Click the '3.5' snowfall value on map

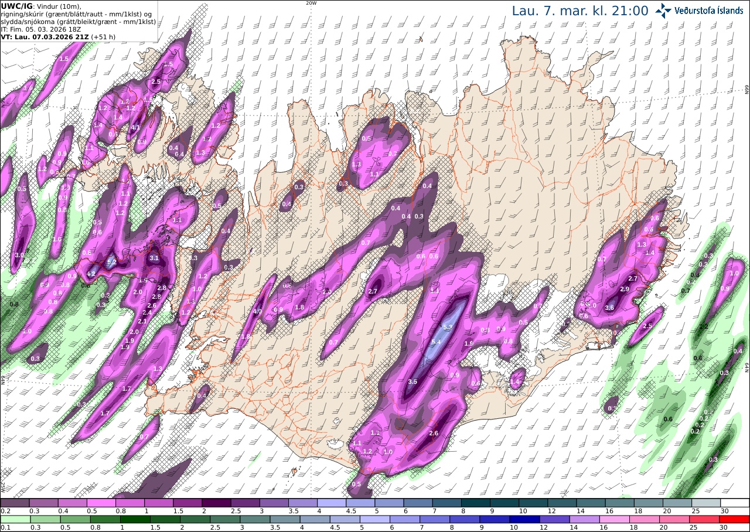click(412, 381)
